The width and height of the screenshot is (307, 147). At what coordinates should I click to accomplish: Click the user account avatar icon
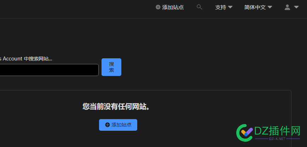(x=287, y=7)
